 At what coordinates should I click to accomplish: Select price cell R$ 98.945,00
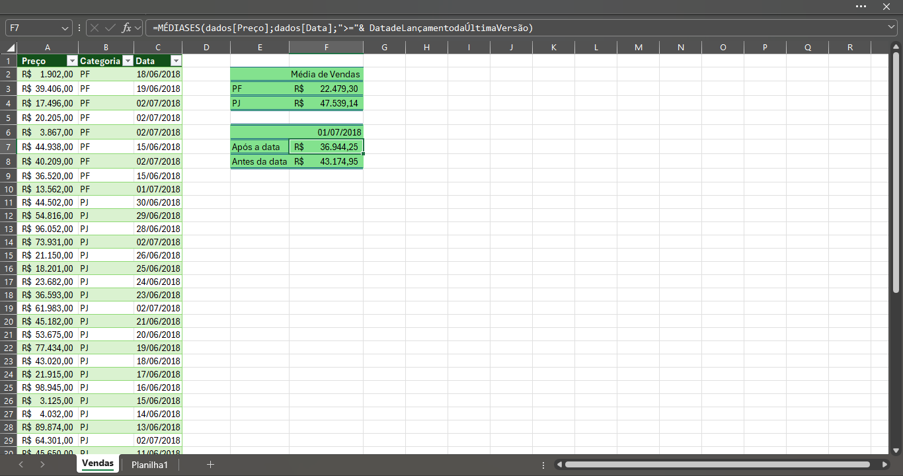[x=47, y=387]
